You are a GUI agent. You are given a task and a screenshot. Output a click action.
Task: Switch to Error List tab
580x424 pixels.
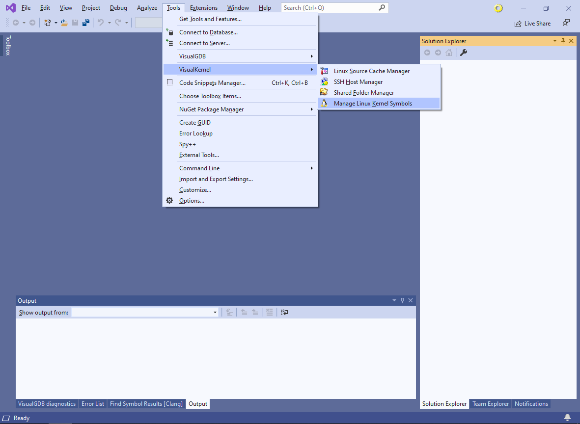tap(92, 404)
